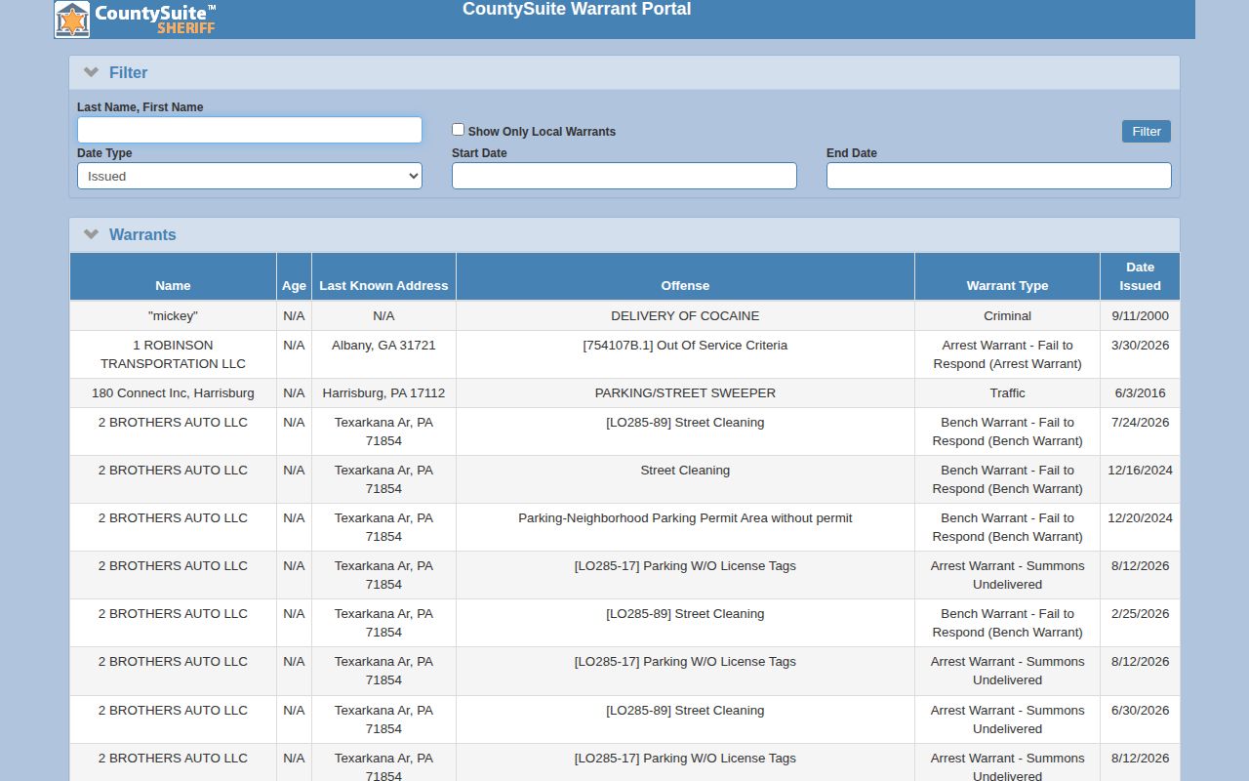Image resolution: width=1249 pixels, height=781 pixels.
Task: Click Harrisburg, PA 17112 address
Action: click(383, 393)
